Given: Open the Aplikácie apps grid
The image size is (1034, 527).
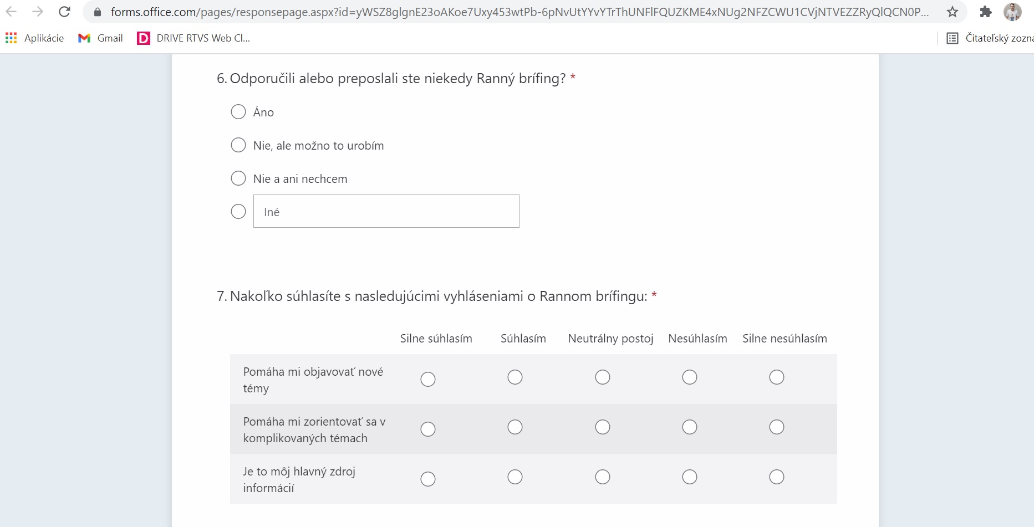Looking at the screenshot, I should coord(34,38).
